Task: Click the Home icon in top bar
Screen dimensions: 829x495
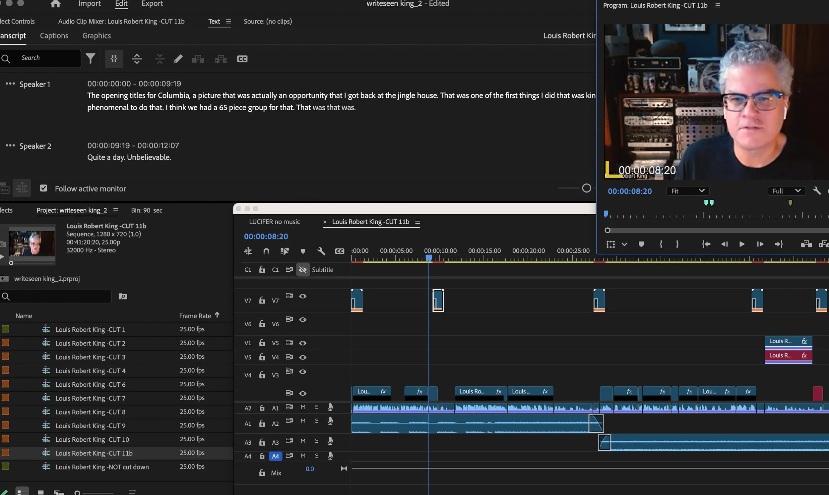Action: click(55, 4)
